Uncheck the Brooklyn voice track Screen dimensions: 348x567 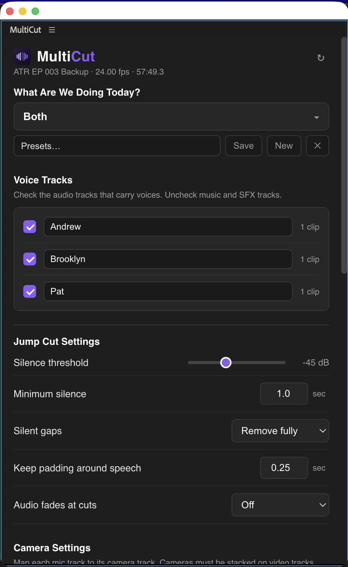click(x=30, y=259)
